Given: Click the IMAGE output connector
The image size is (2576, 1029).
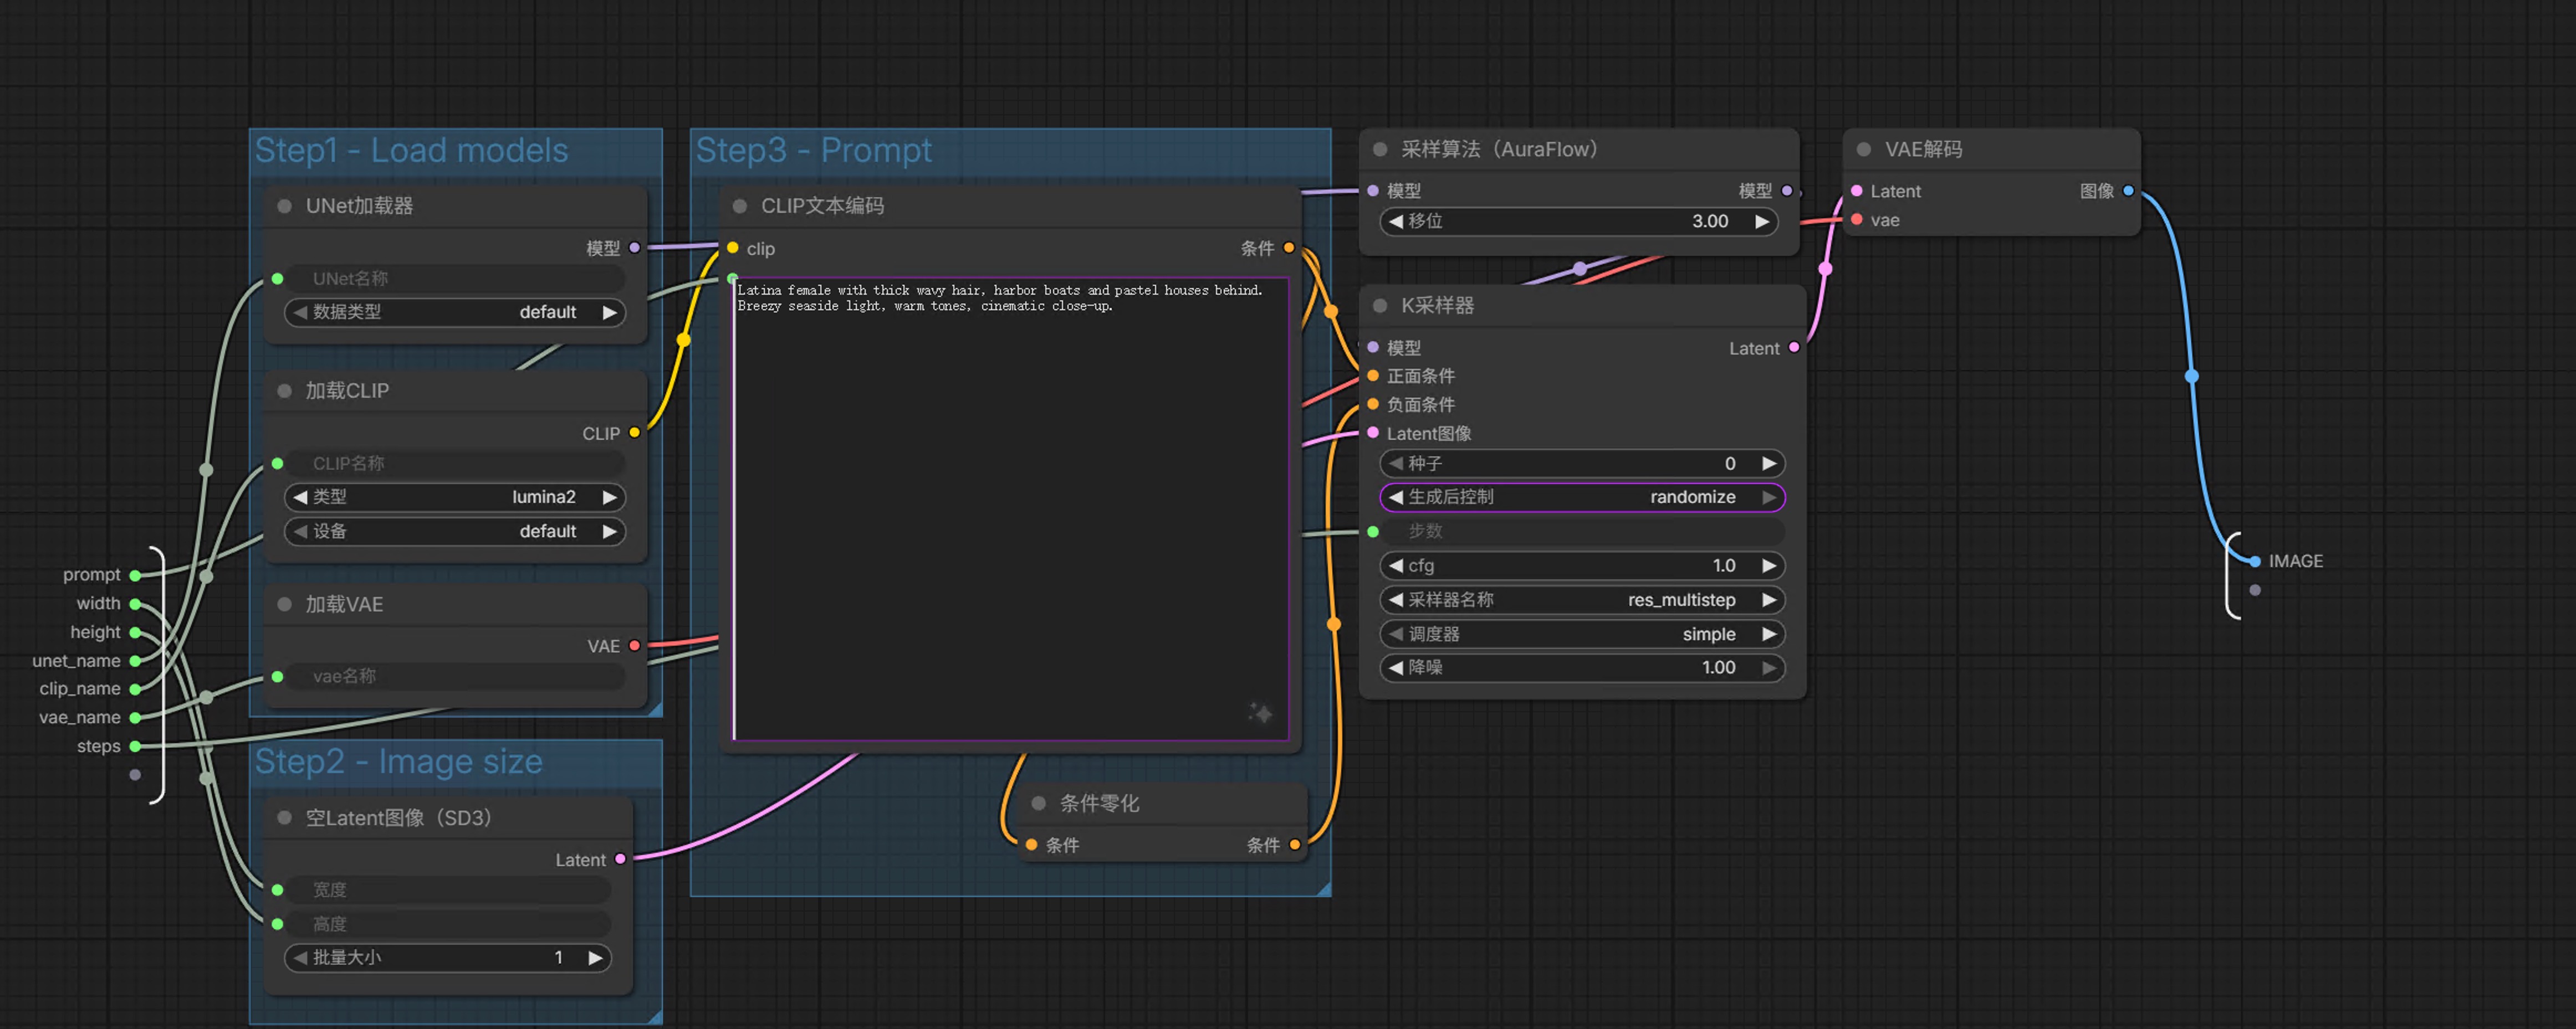Looking at the screenshot, I should tap(2255, 562).
